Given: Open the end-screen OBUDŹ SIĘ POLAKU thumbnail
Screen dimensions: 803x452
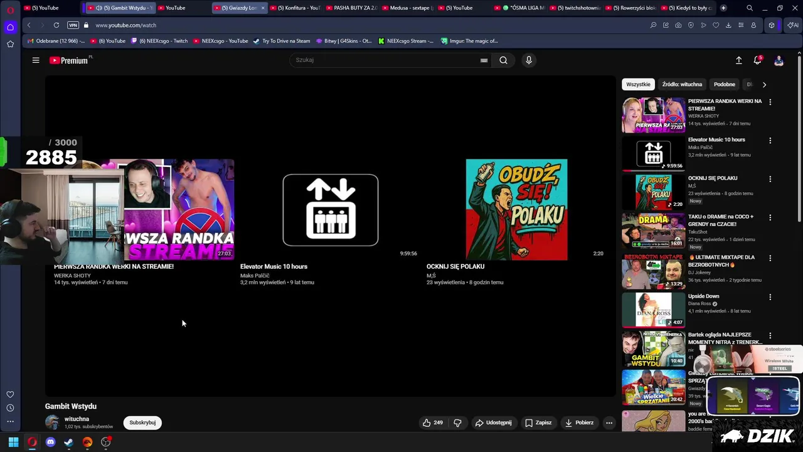Looking at the screenshot, I should (516, 209).
